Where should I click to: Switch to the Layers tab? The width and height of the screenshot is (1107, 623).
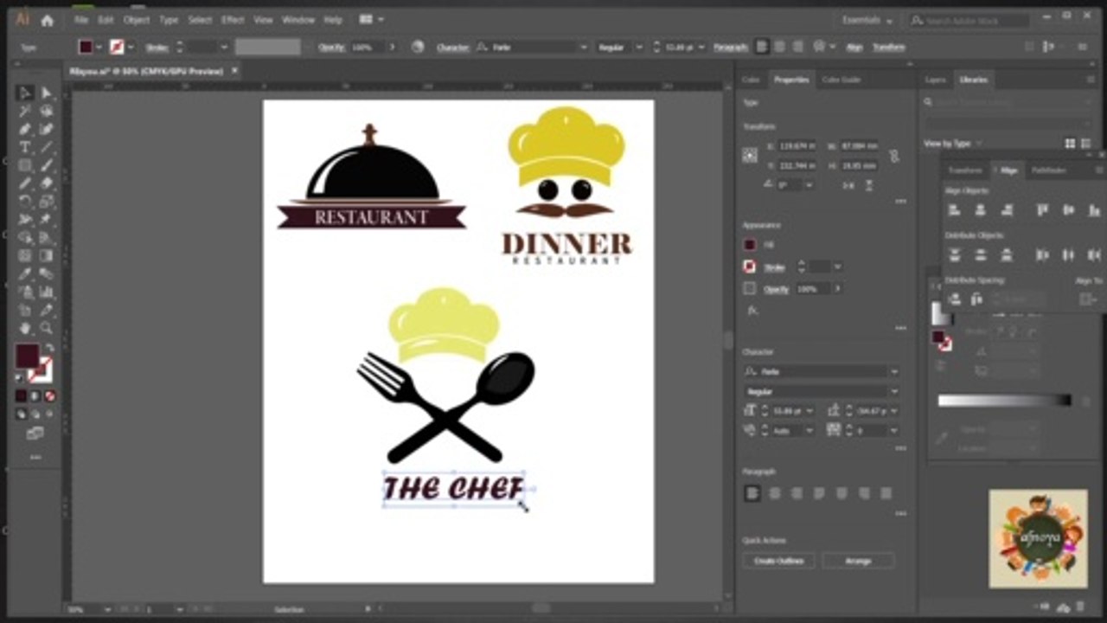point(936,80)
